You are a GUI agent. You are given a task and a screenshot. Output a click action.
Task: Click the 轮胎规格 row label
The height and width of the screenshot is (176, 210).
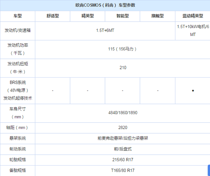tap(17, 159)
